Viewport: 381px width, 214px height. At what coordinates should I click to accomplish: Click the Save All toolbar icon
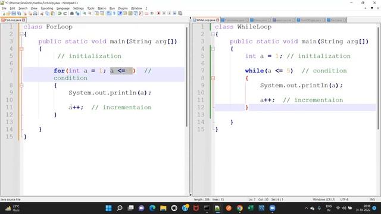coord(19,13)
